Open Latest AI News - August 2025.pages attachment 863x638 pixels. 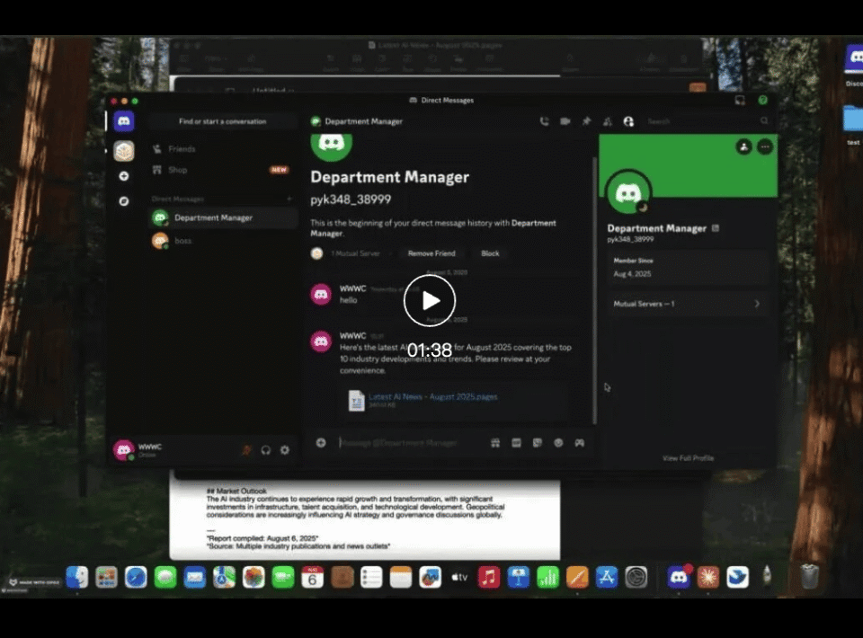click(x=433, y=396)
